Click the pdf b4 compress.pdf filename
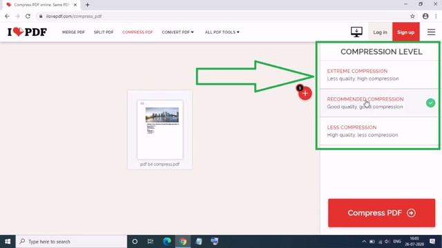Image resolution: width=442 pixels, height=248 pixels. tap(160, 164)
